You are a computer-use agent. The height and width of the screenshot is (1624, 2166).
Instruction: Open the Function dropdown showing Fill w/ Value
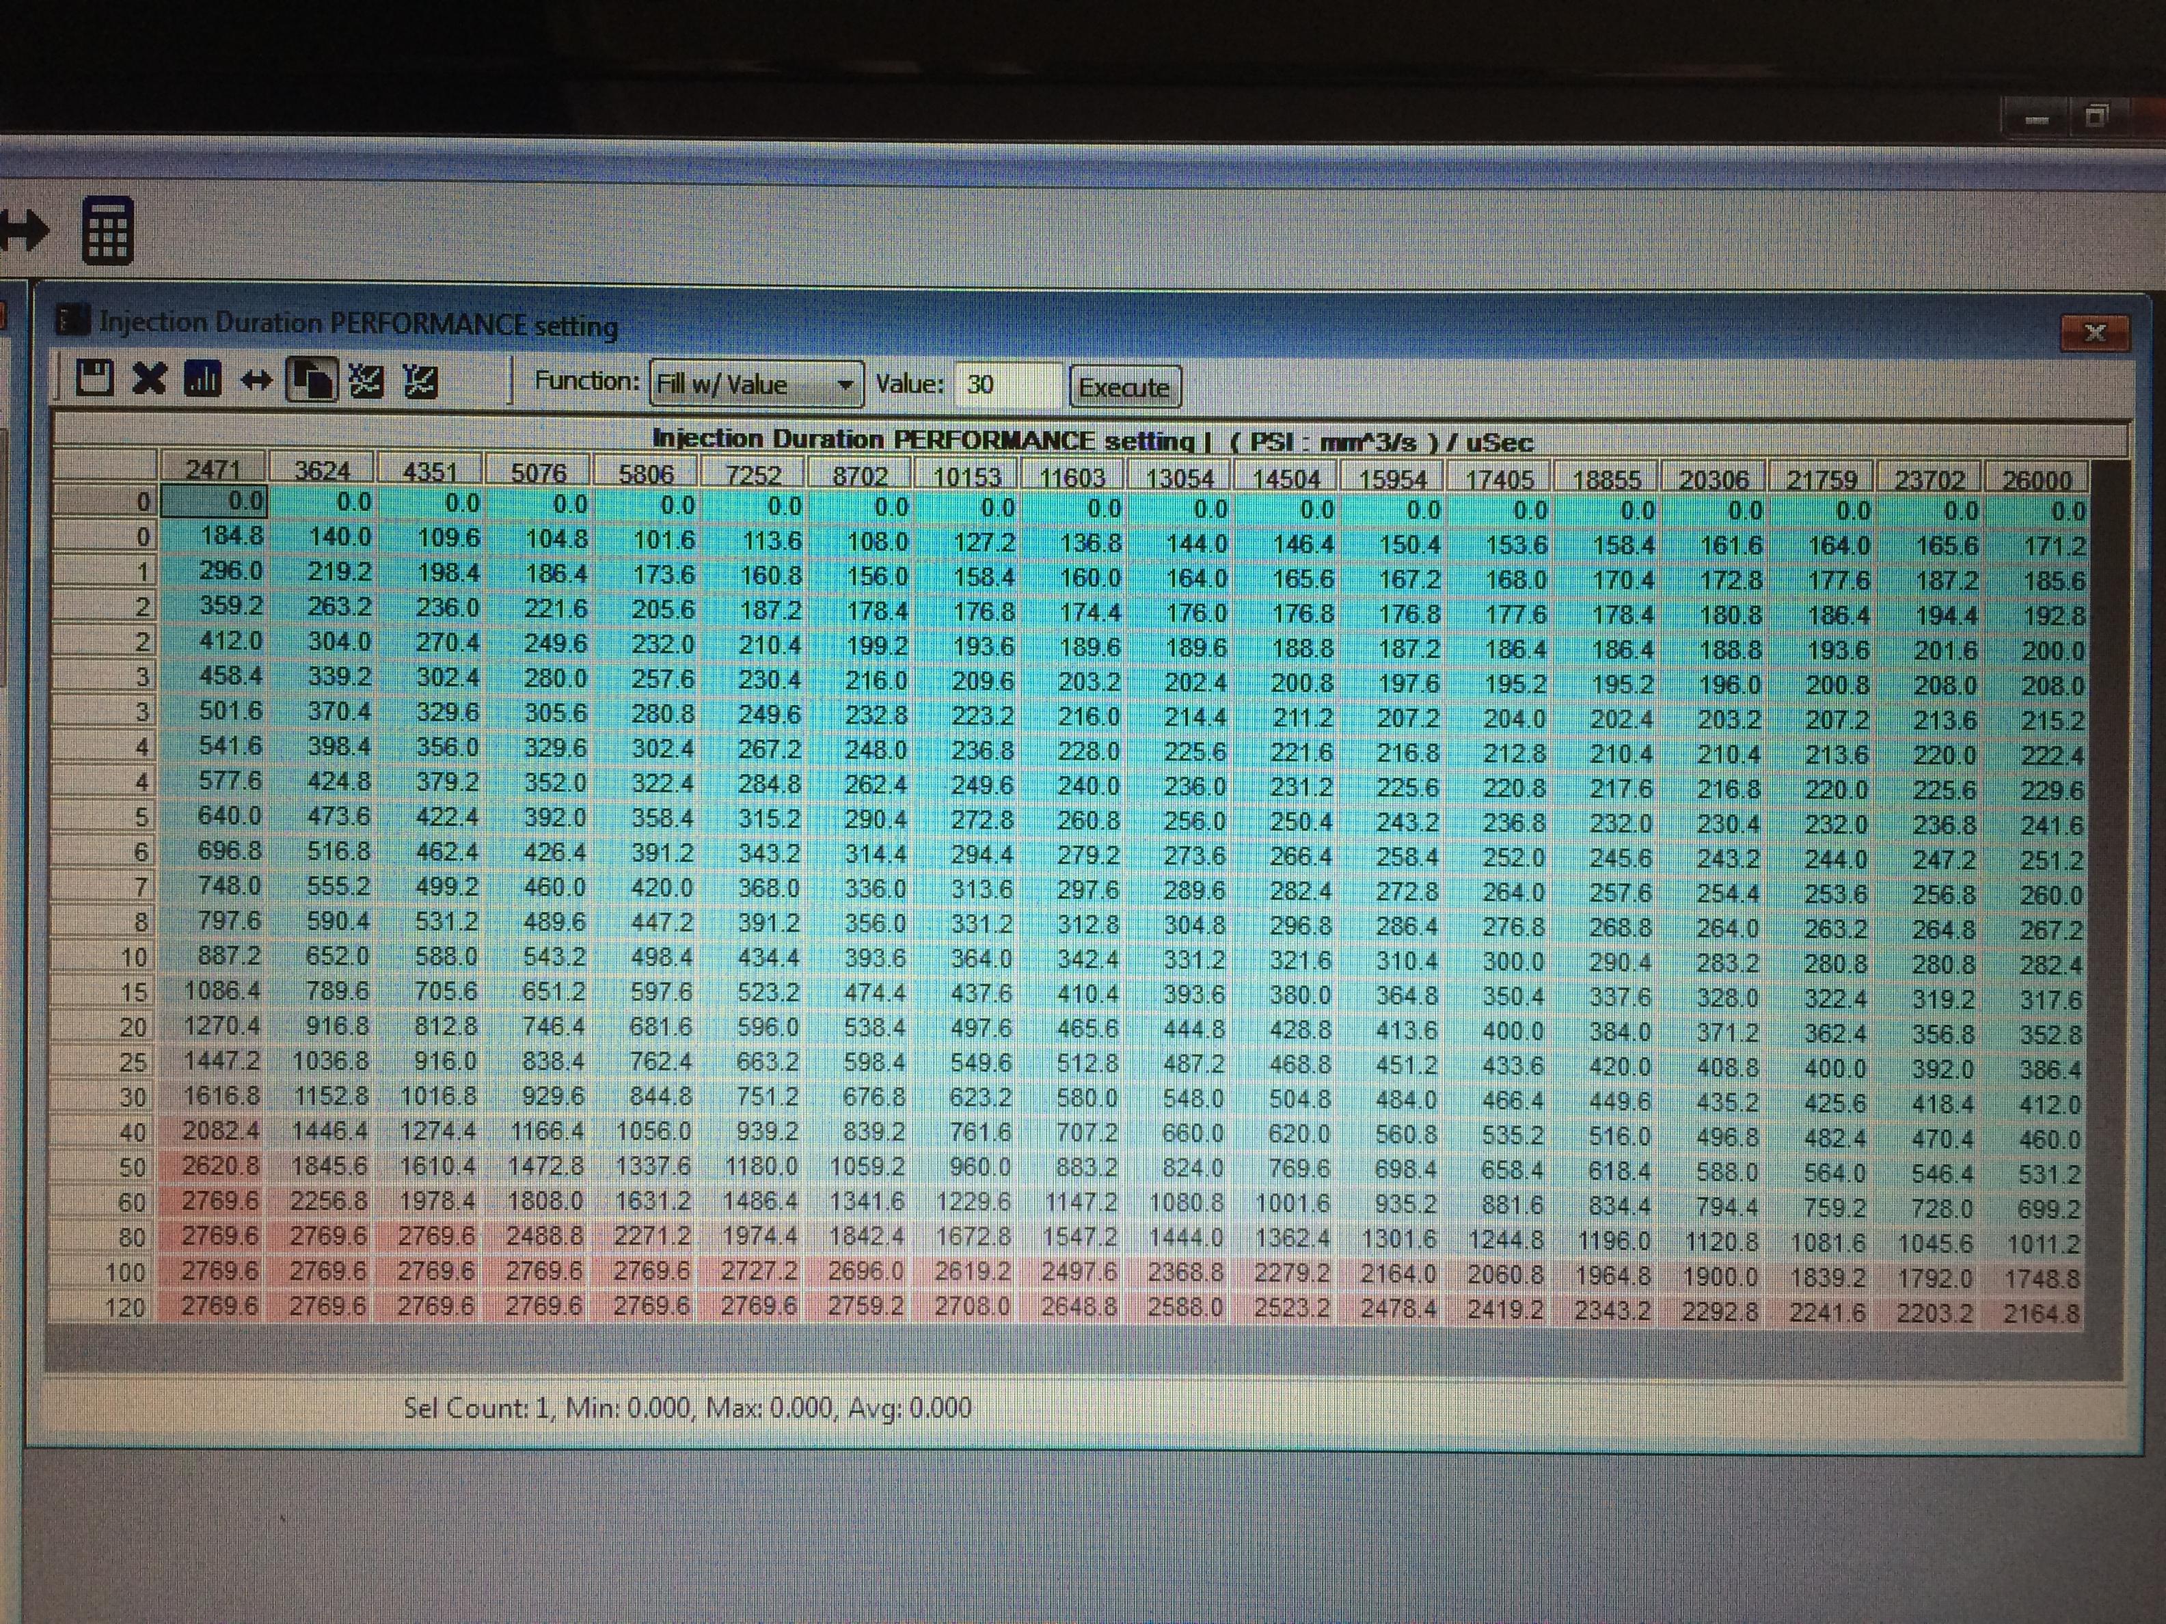pyautogui.click(x=756, y=384)
